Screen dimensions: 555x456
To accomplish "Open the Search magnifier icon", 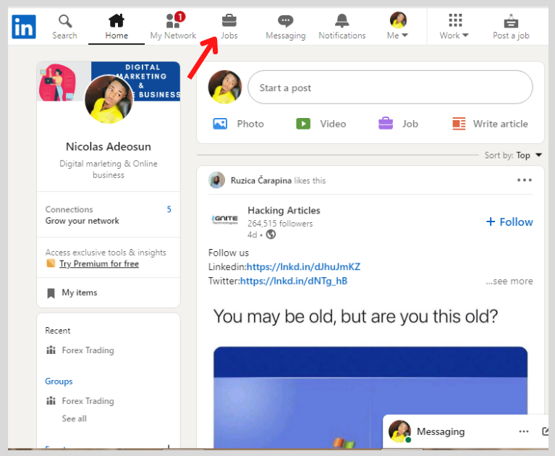I will 65,21.
